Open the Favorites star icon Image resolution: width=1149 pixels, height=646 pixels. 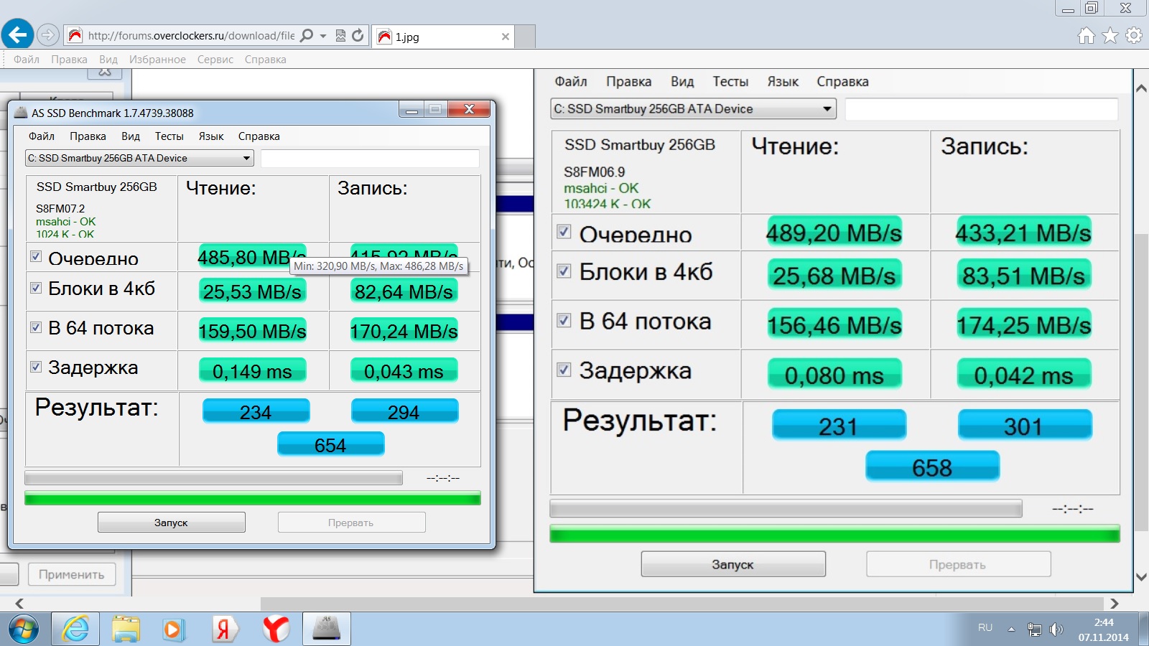pos(1110,35)
